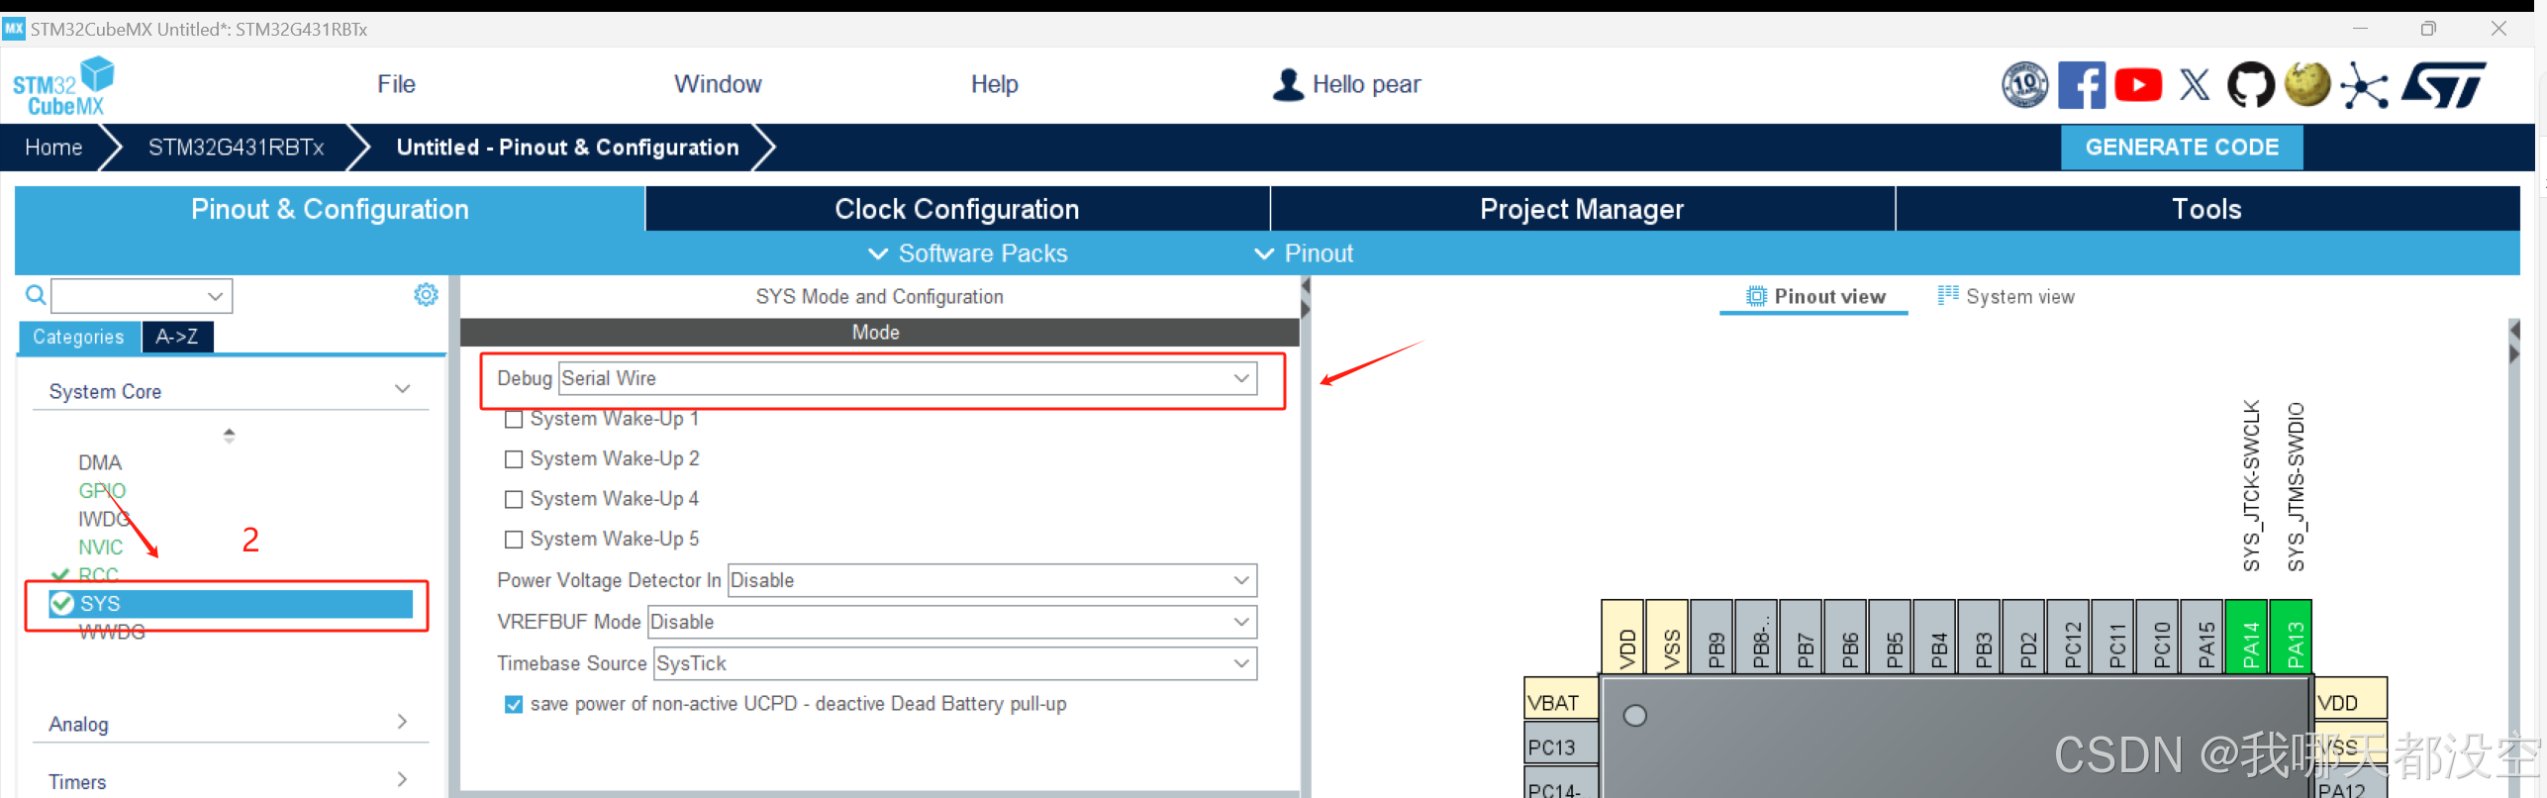Viewport: 2547px width, 798px height.
Task: Click the sort arrows above DMA
Action: (229, 435)
